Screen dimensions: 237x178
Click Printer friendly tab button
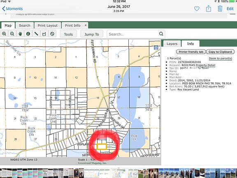[191, 52]
